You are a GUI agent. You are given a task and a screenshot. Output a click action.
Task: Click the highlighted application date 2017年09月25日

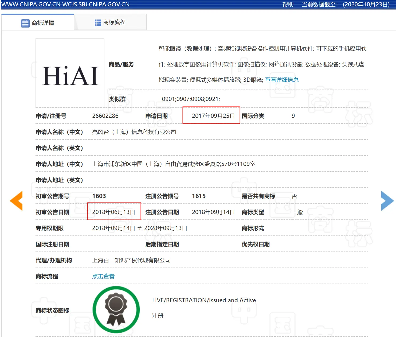tap(213, 116)
